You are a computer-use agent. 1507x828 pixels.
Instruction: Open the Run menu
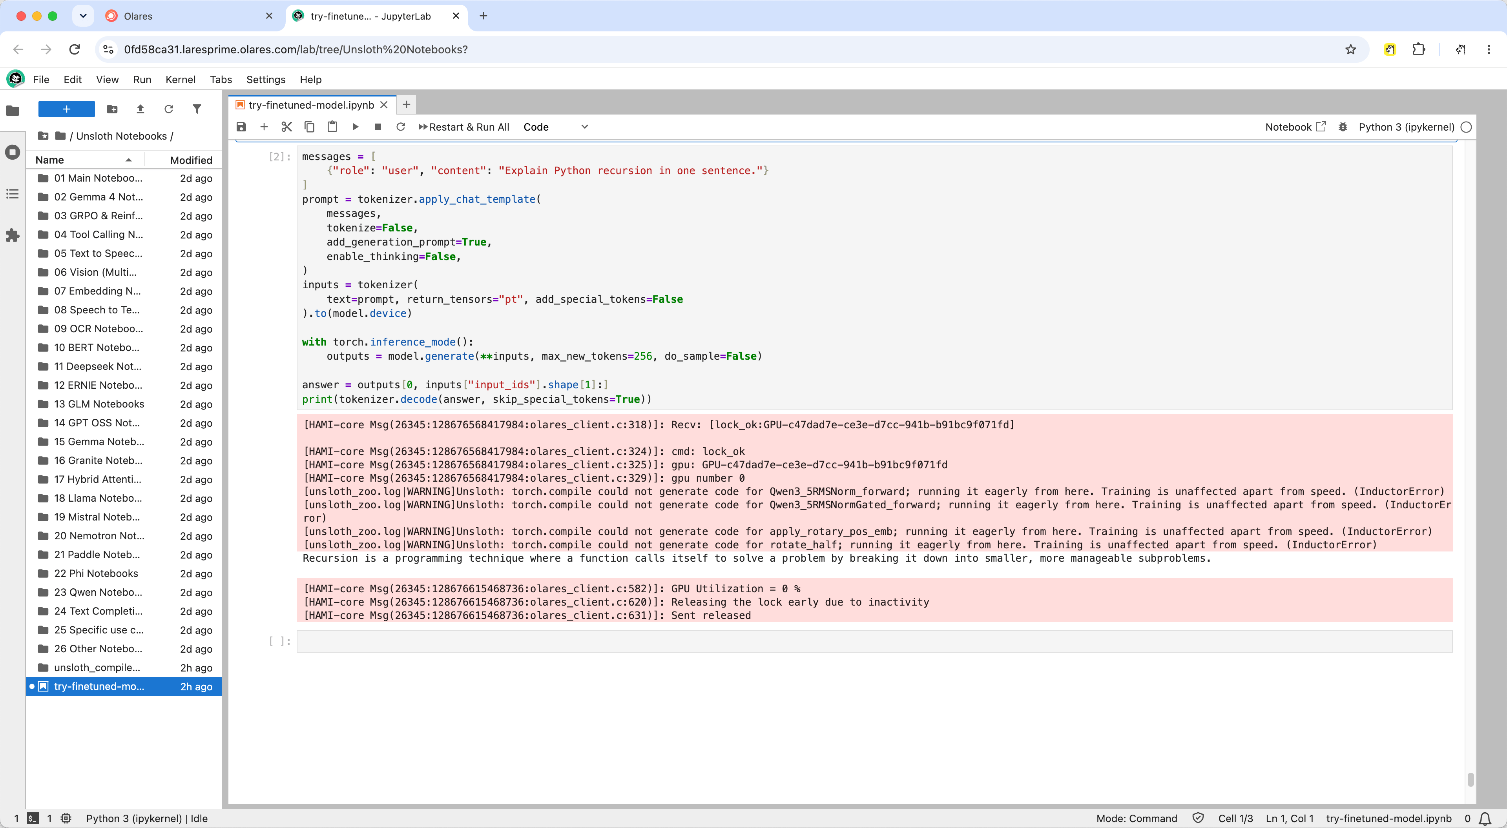coord(142,80)
